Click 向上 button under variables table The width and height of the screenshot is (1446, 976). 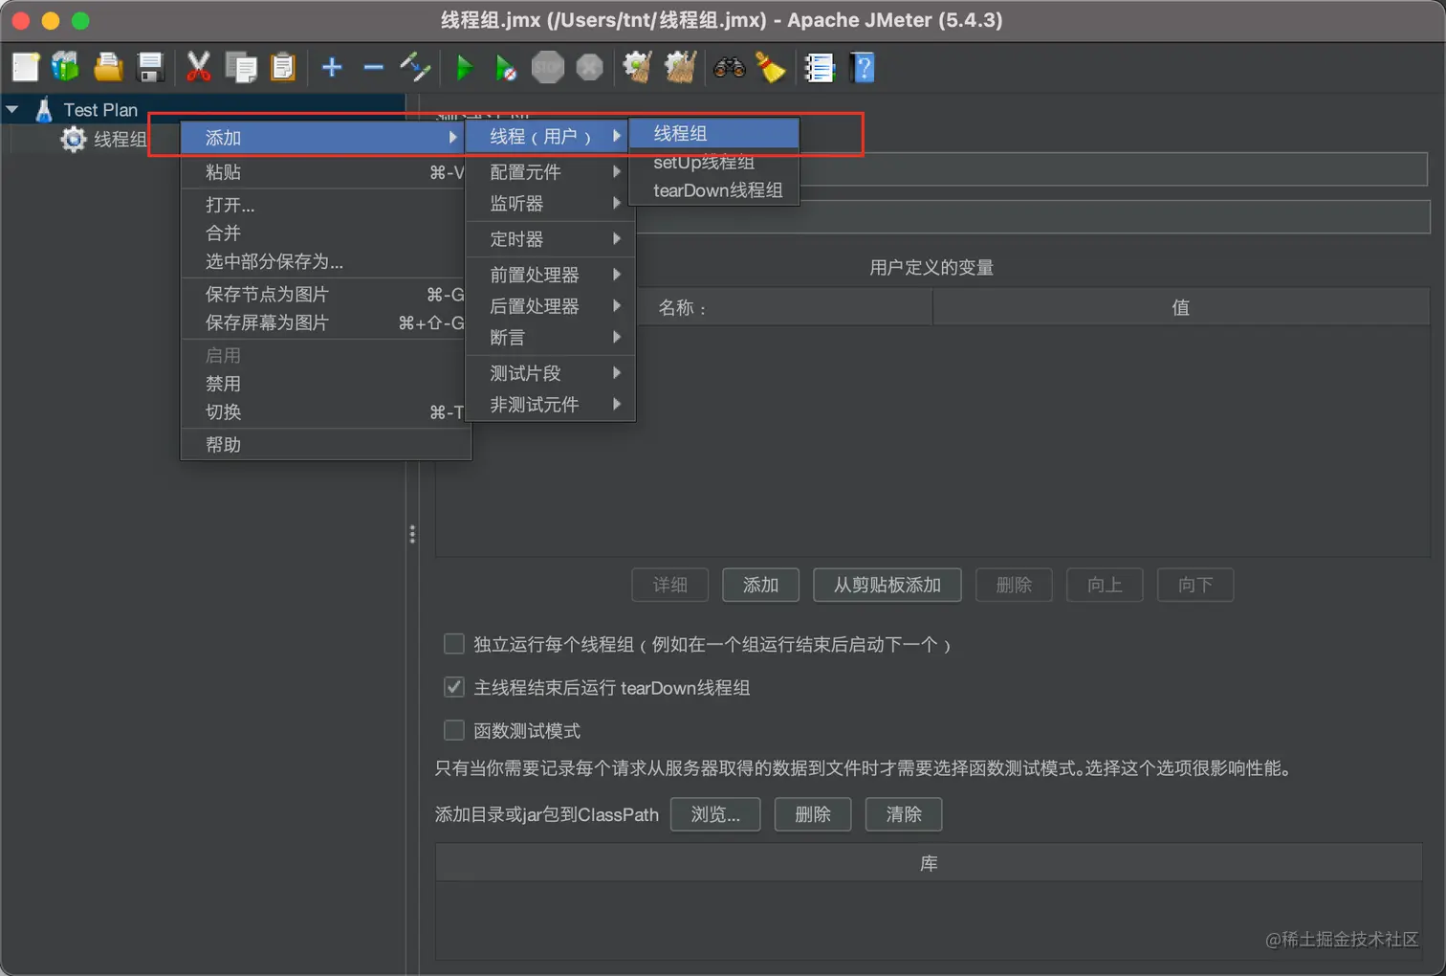point(1105,585)
